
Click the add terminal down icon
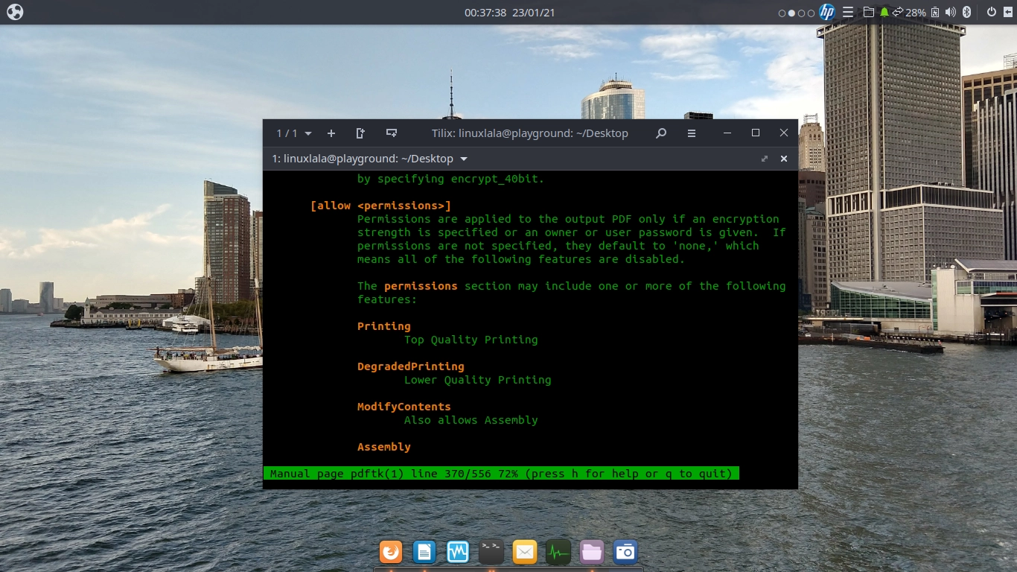tap(392, 133)
